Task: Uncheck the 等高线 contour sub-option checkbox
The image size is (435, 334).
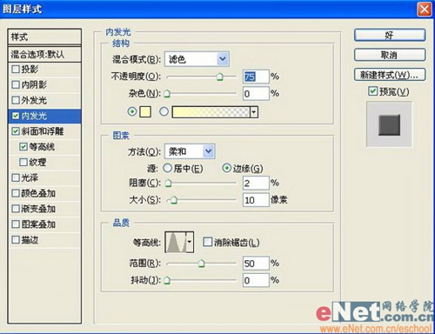Action: click(x=23, y=147)
